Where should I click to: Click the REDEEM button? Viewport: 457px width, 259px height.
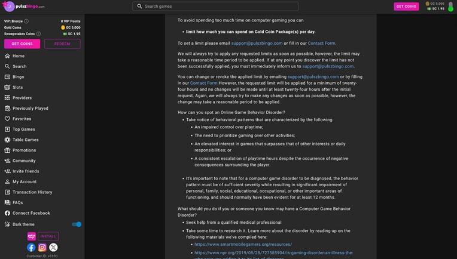click(62, 44)
